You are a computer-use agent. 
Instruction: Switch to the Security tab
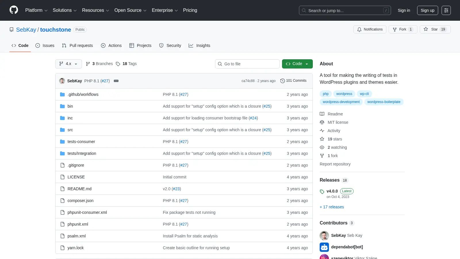tap(170, 45)
